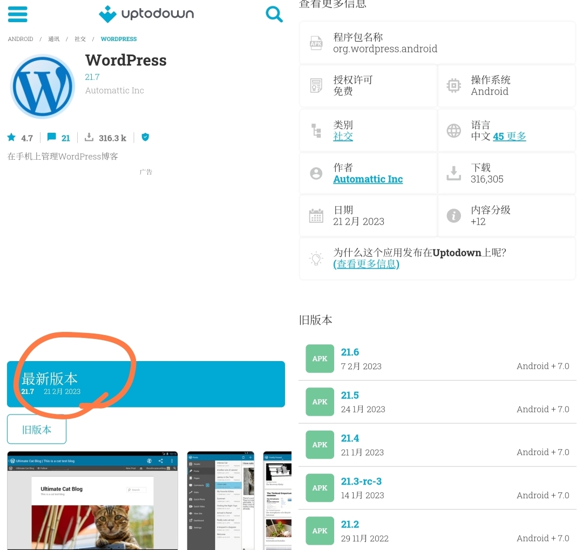
Task: Click the 21 2月 2023 date value
Action: point(359,222)
